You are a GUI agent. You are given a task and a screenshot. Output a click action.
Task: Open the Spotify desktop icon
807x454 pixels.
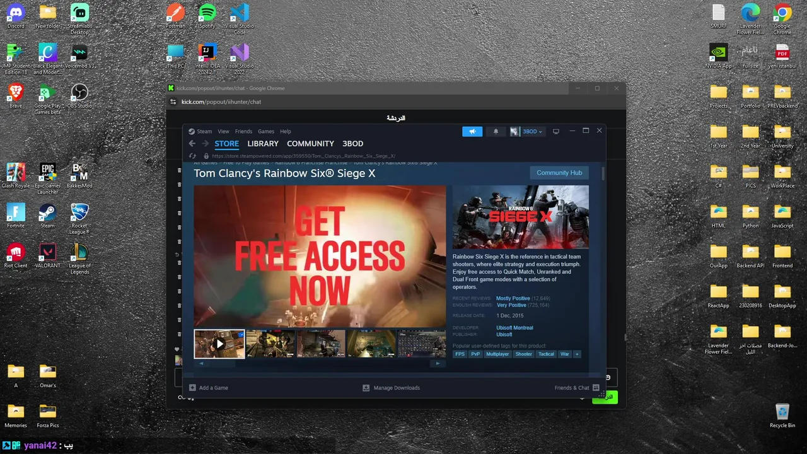[207, 17]
